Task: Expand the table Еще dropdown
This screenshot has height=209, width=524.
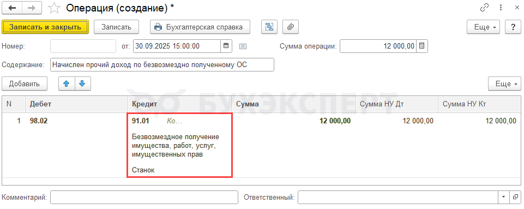Action: (x=504, y=83)
